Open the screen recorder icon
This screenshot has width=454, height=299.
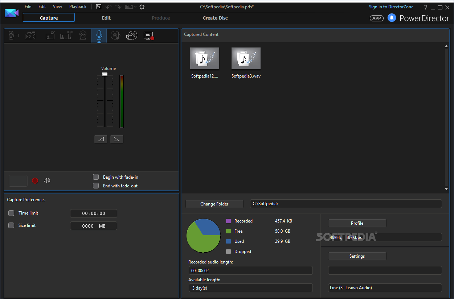[149, 36]
